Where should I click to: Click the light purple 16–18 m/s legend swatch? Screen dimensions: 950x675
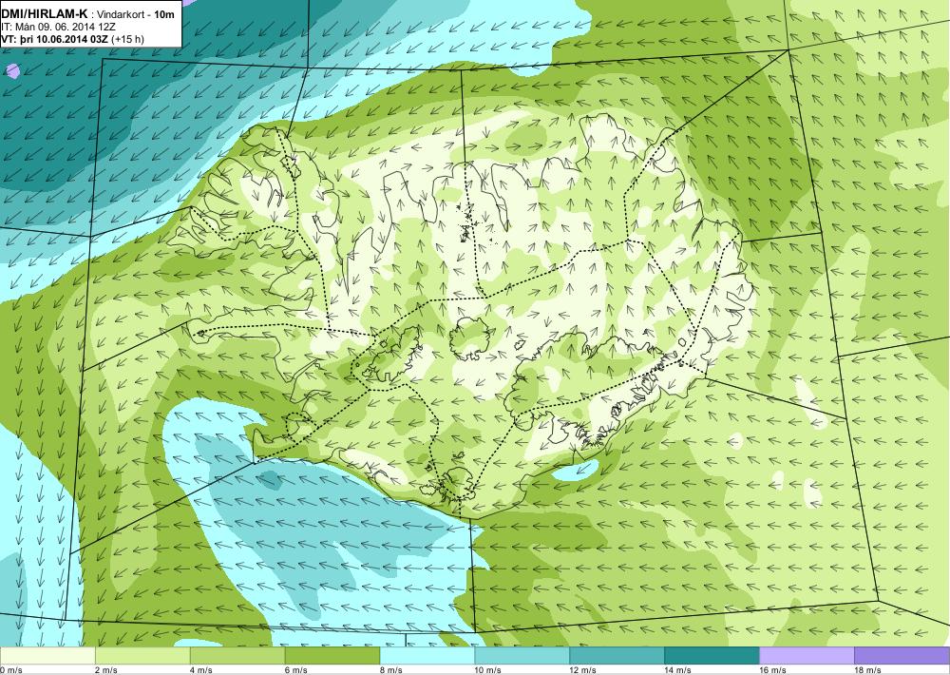pos(807,656)
